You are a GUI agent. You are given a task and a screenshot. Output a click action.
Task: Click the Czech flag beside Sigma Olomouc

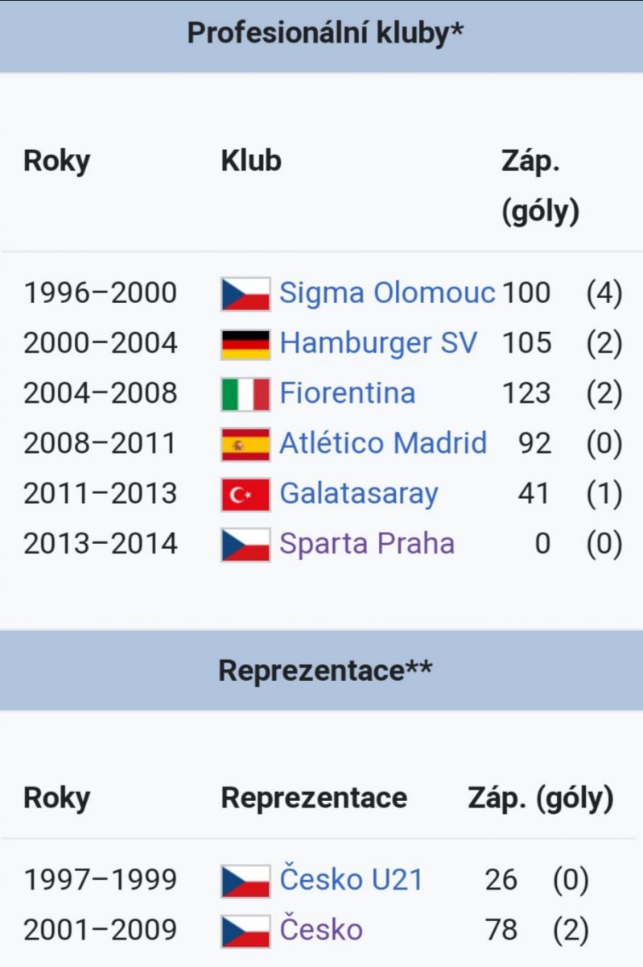[x=245, y=294]
